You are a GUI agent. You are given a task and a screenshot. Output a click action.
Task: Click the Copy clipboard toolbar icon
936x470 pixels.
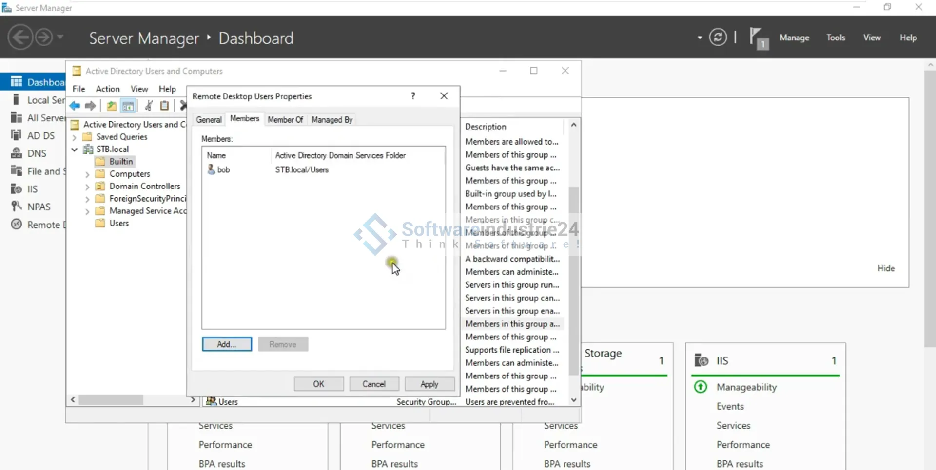tap(165, 106)
